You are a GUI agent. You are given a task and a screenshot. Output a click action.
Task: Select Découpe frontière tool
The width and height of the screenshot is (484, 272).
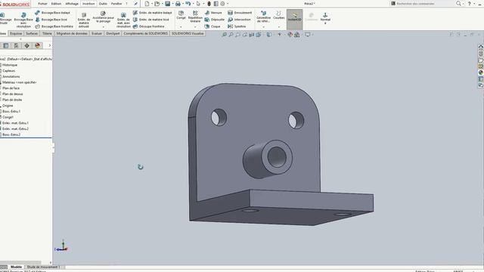click(x=149, y=26)
